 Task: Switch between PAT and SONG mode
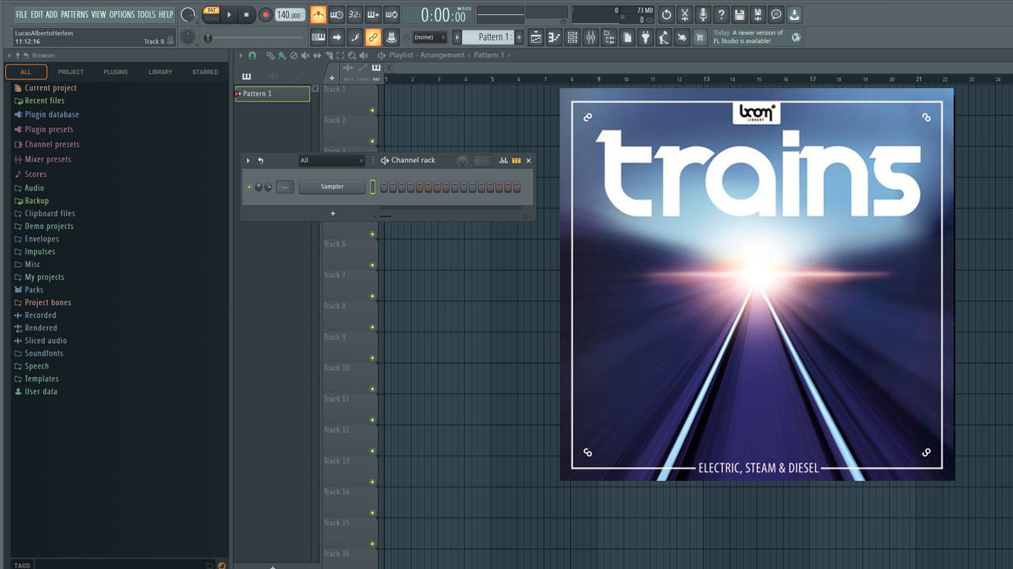click(x=211, y=15)
